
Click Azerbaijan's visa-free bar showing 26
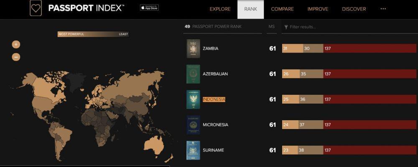(x=291, y=74)
